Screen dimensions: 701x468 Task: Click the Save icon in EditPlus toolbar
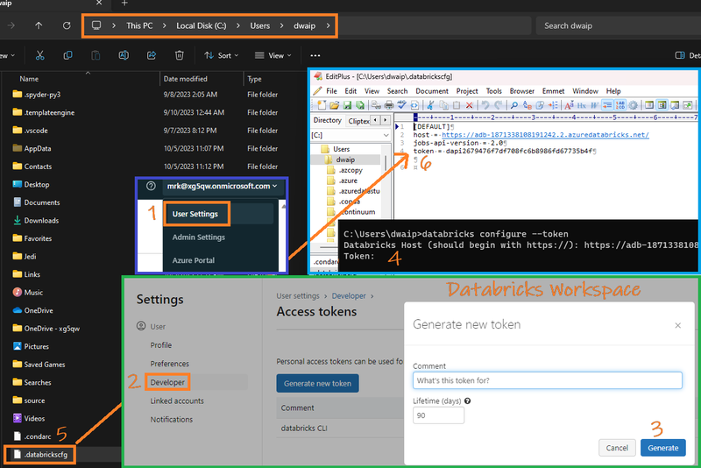pos(347,105)
